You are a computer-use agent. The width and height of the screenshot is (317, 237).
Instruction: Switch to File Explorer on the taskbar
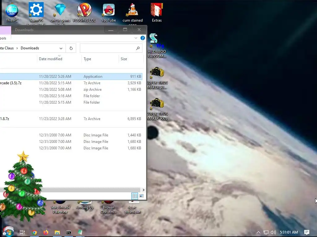(57, 232)
